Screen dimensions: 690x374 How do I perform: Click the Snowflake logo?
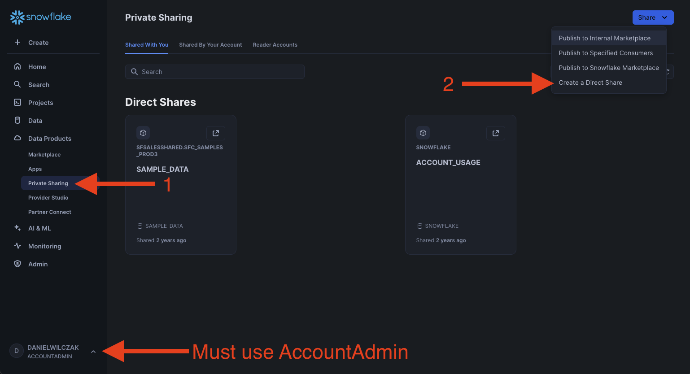pyautogui.click(x=41, y=17)
